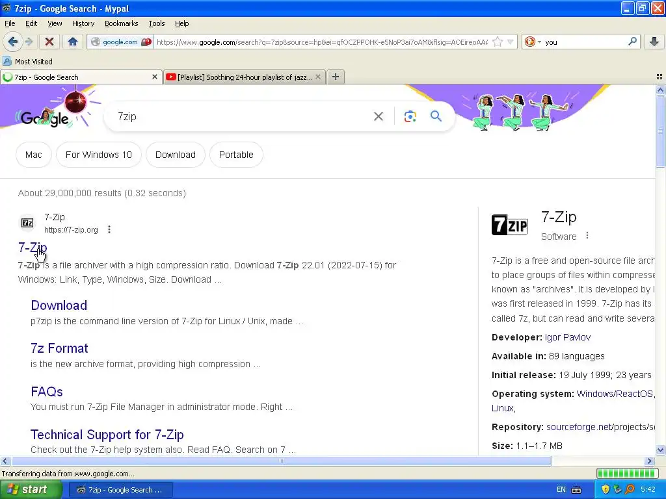The height and width of the screenshot is (499, 666).
Task: Select the Mac filter chip
Action: (x=34, y=155)
